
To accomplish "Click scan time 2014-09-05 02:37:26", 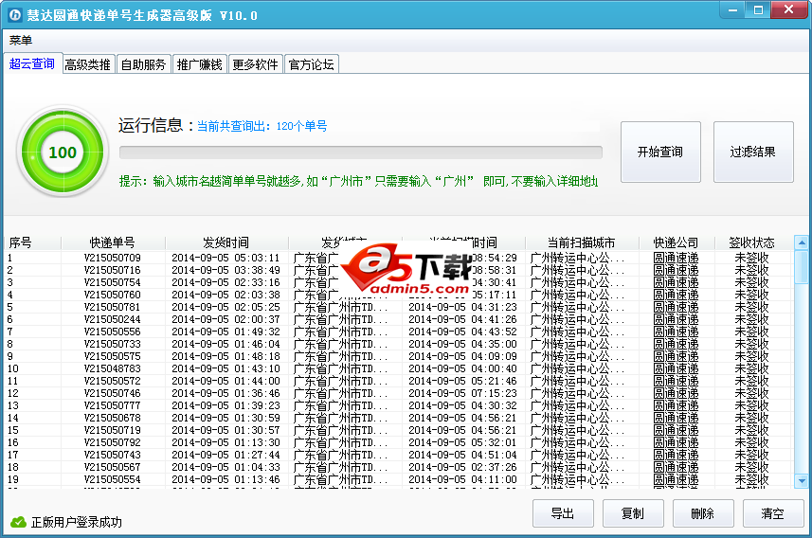I will pos(463,468).
